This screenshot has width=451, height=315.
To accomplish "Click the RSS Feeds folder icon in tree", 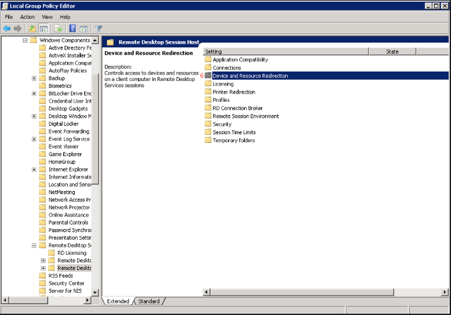I will pos(42,276).
